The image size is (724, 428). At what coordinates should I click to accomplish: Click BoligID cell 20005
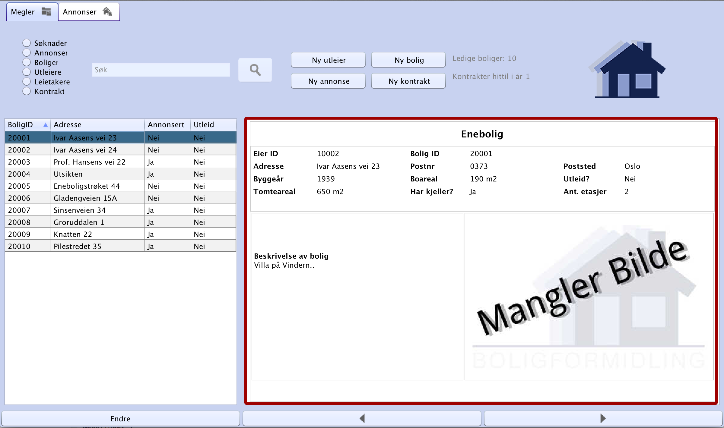[x=27, y=186]
